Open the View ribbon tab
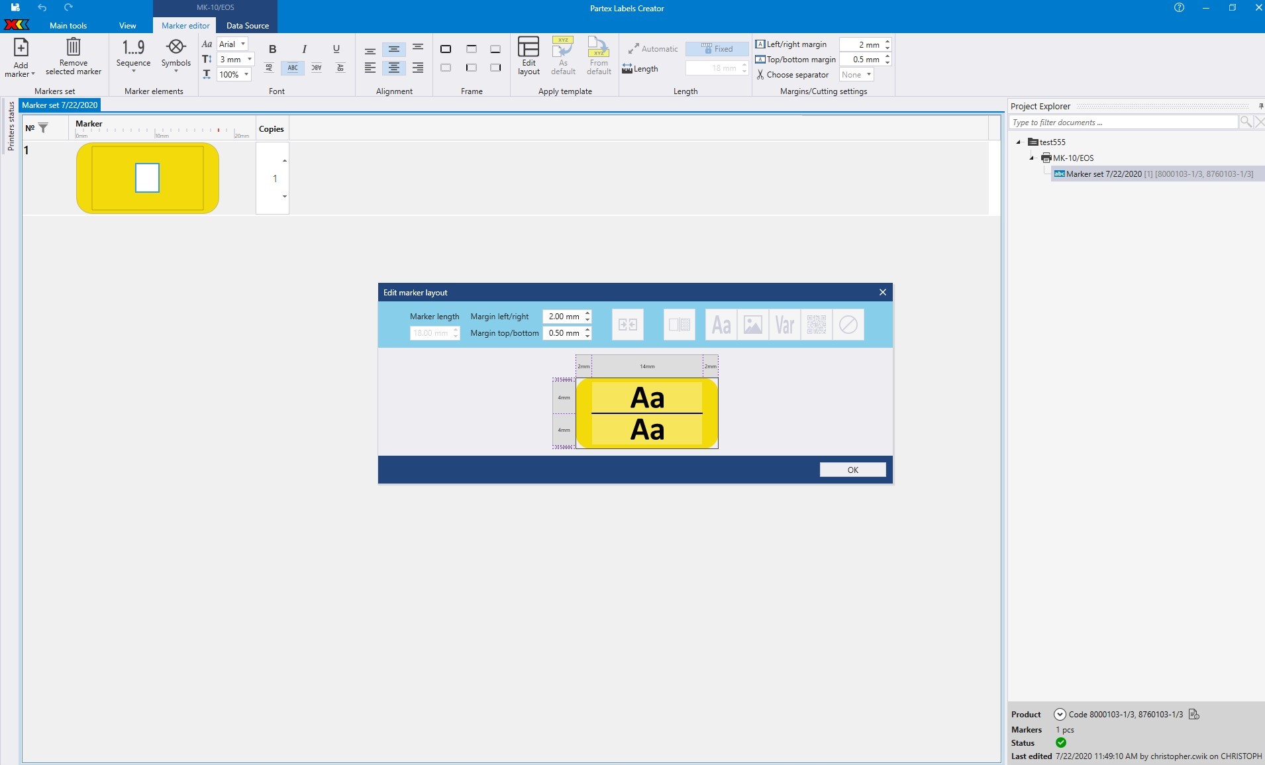The image size is (1265, 765). (127, 25)
